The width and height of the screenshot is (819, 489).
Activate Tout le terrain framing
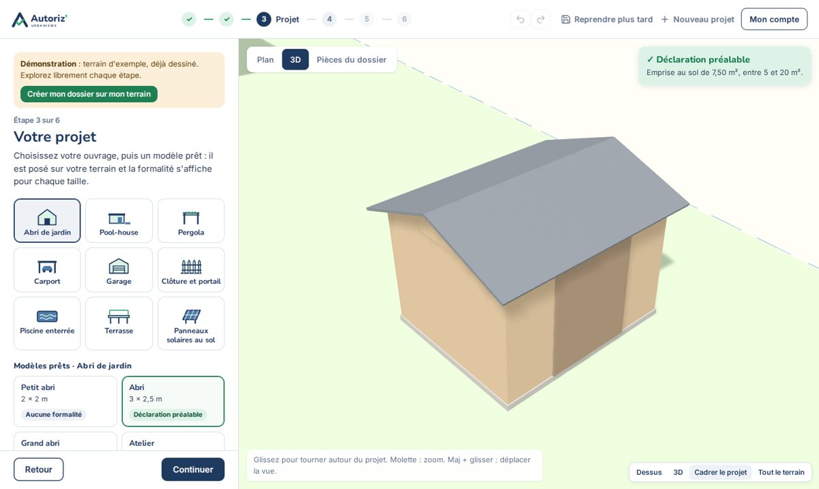click(x=781, y=472)
